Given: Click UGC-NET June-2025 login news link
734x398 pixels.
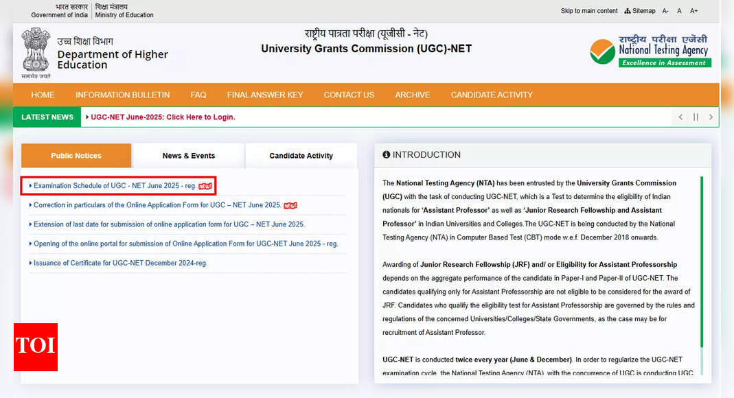Looking at the screenshot, I should pos(163,117).
